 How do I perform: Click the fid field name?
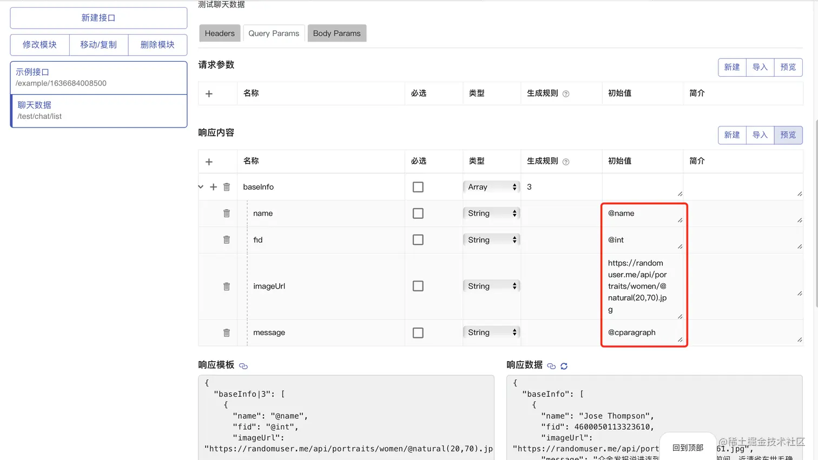[x=258, y=239]
